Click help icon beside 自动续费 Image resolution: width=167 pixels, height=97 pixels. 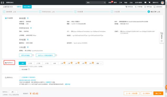point(29,69)
